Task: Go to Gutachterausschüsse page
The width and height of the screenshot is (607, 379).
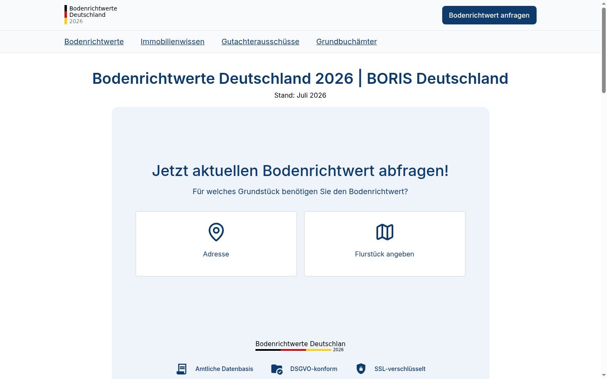Action: pos(261,42)
